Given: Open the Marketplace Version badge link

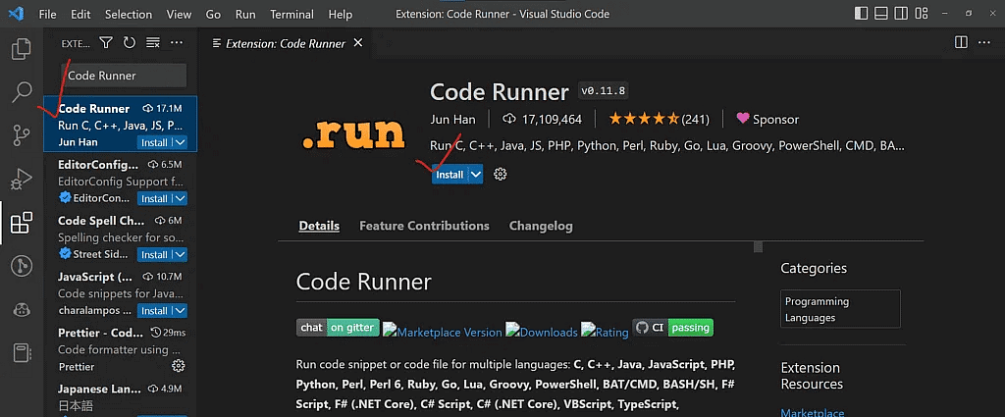Looking at the screenshot, I should (443, 332).
